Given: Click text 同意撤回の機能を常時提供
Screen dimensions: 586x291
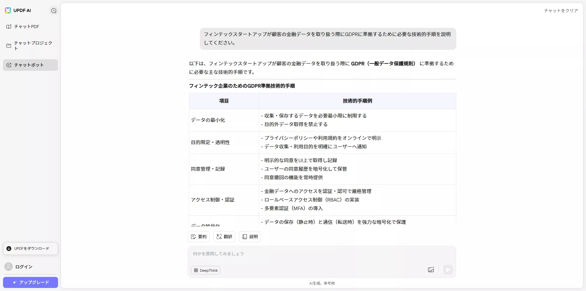Looking at the screenshot, I should pyautogui.click(x=293, y=178).
